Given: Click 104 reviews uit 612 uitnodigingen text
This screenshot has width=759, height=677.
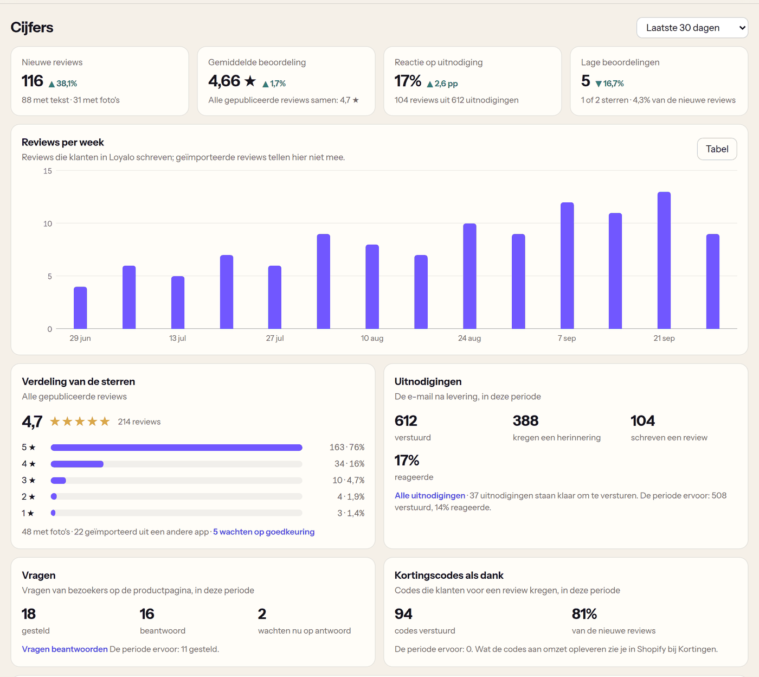Looking at the screenshot, I should [x=456, y=100].
